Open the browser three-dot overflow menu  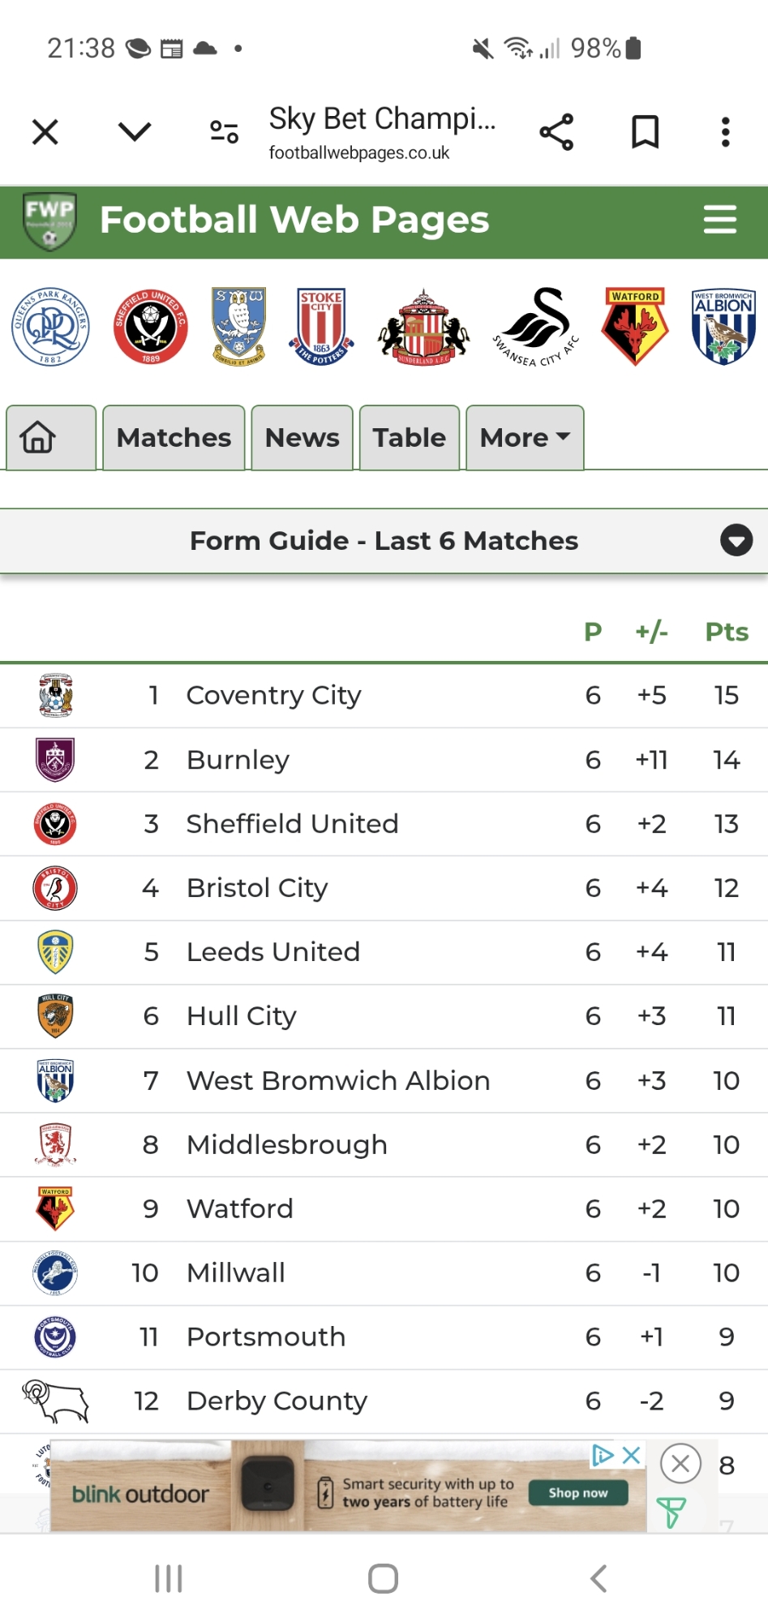725,132
